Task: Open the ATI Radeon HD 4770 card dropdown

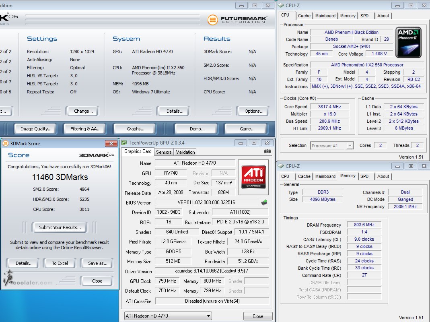Action: (168, 316)
